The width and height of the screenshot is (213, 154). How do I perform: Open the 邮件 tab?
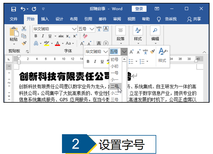pos(103,19)
